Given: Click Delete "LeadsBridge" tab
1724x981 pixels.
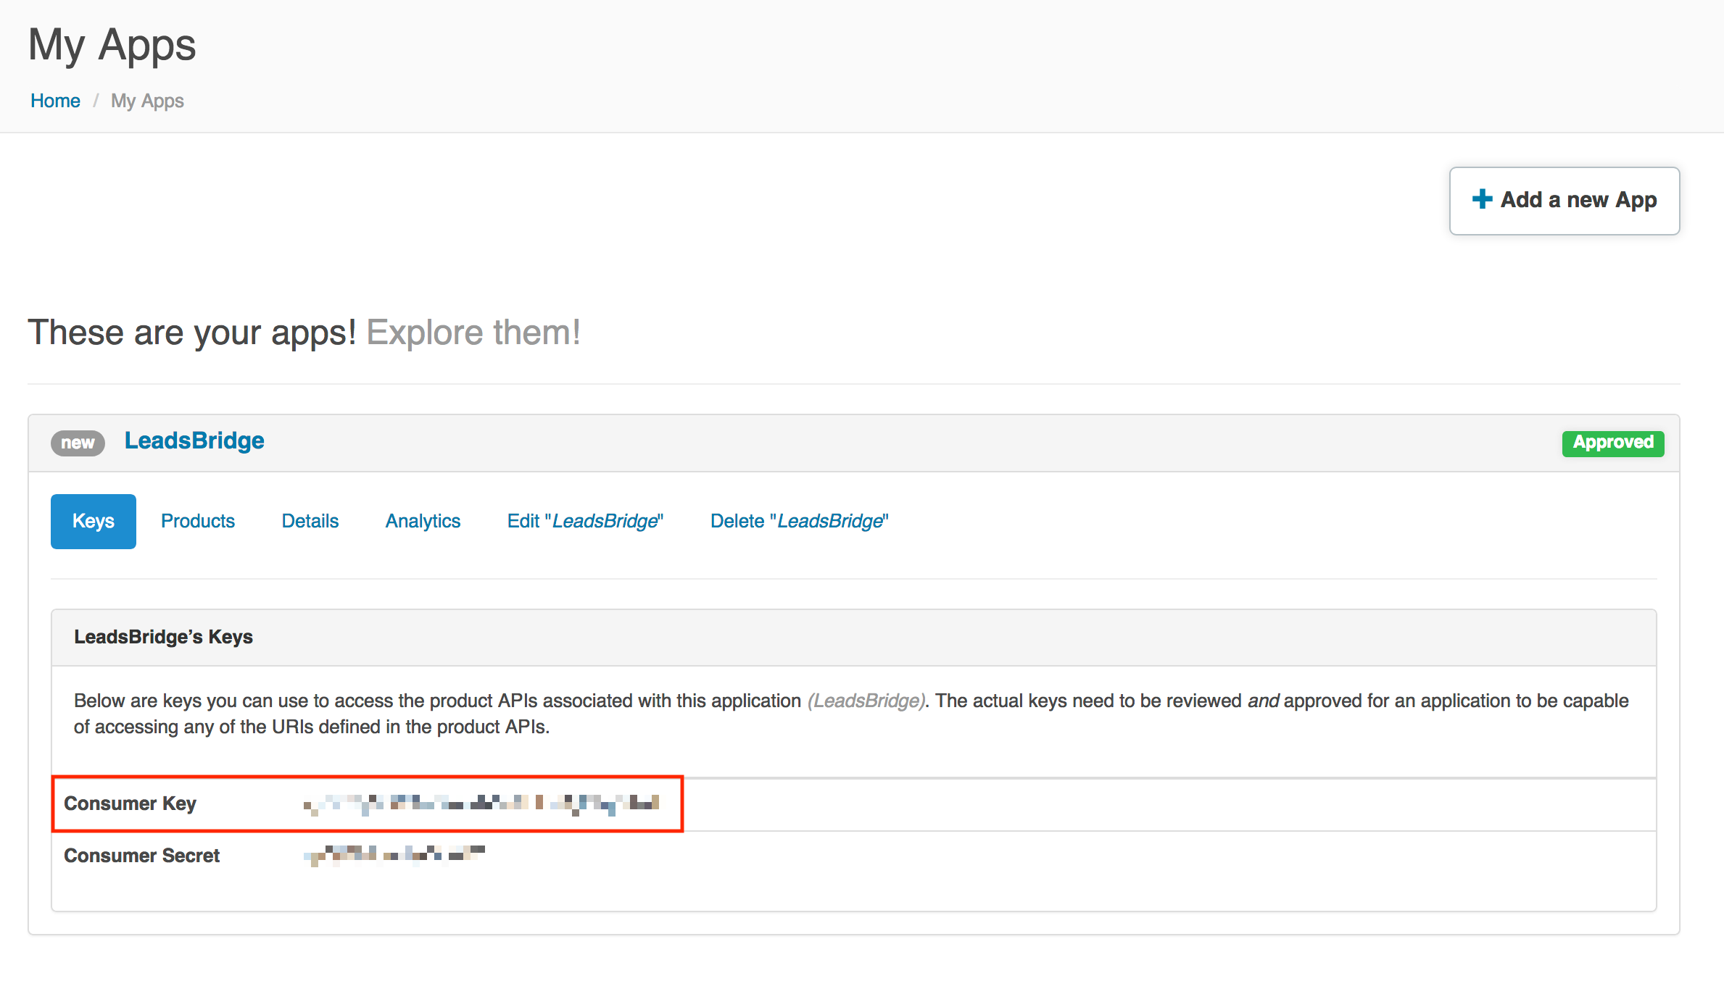Looking at the screenshot, I should [x=800, y=521].
